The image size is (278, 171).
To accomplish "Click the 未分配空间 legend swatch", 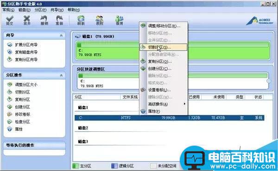I will coord(153,166).
